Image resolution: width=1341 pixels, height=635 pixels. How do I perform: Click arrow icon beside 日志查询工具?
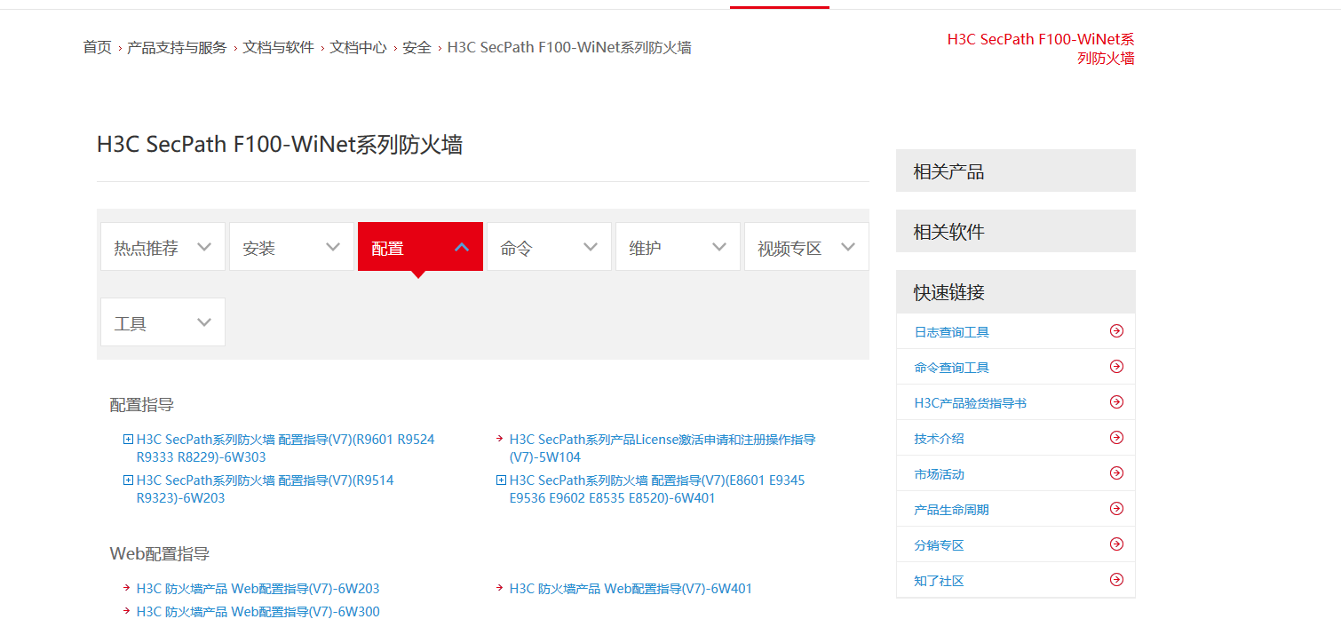(x=1116, y=331)
